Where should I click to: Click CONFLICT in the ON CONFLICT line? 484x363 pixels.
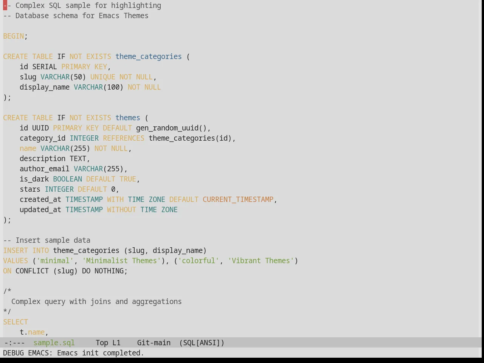coord(32,271)
